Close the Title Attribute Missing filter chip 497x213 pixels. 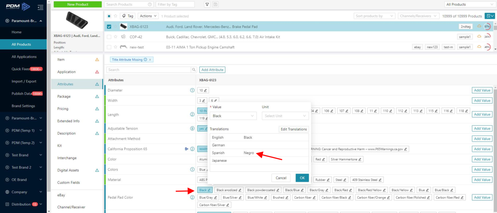(150, 60)
